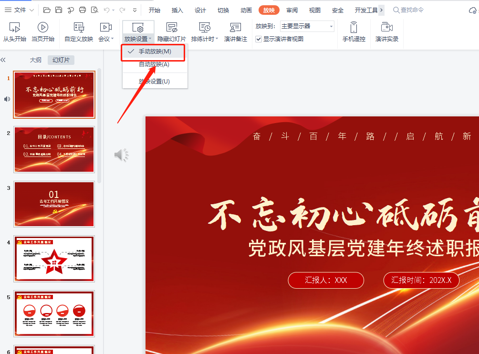Switch to the 开始 tab
Image resolution: width=479 pixels, height=354 pixels.
155,10
